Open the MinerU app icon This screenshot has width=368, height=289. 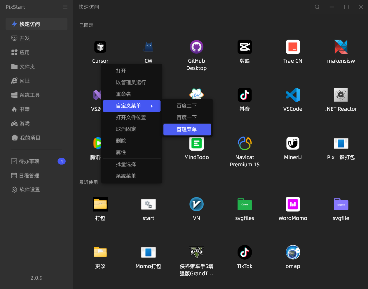click(293, 143)
